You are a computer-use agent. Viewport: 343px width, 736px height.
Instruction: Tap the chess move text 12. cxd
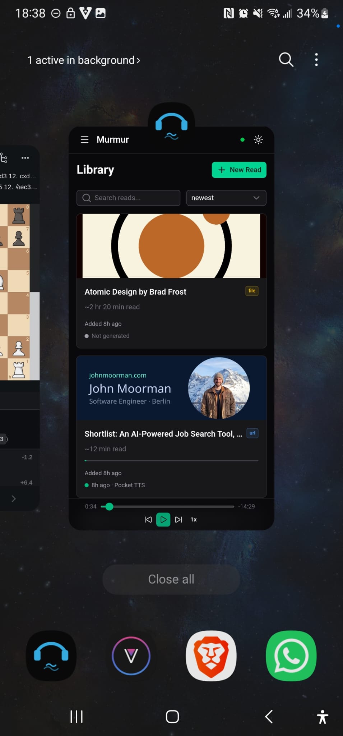[22, 176]
